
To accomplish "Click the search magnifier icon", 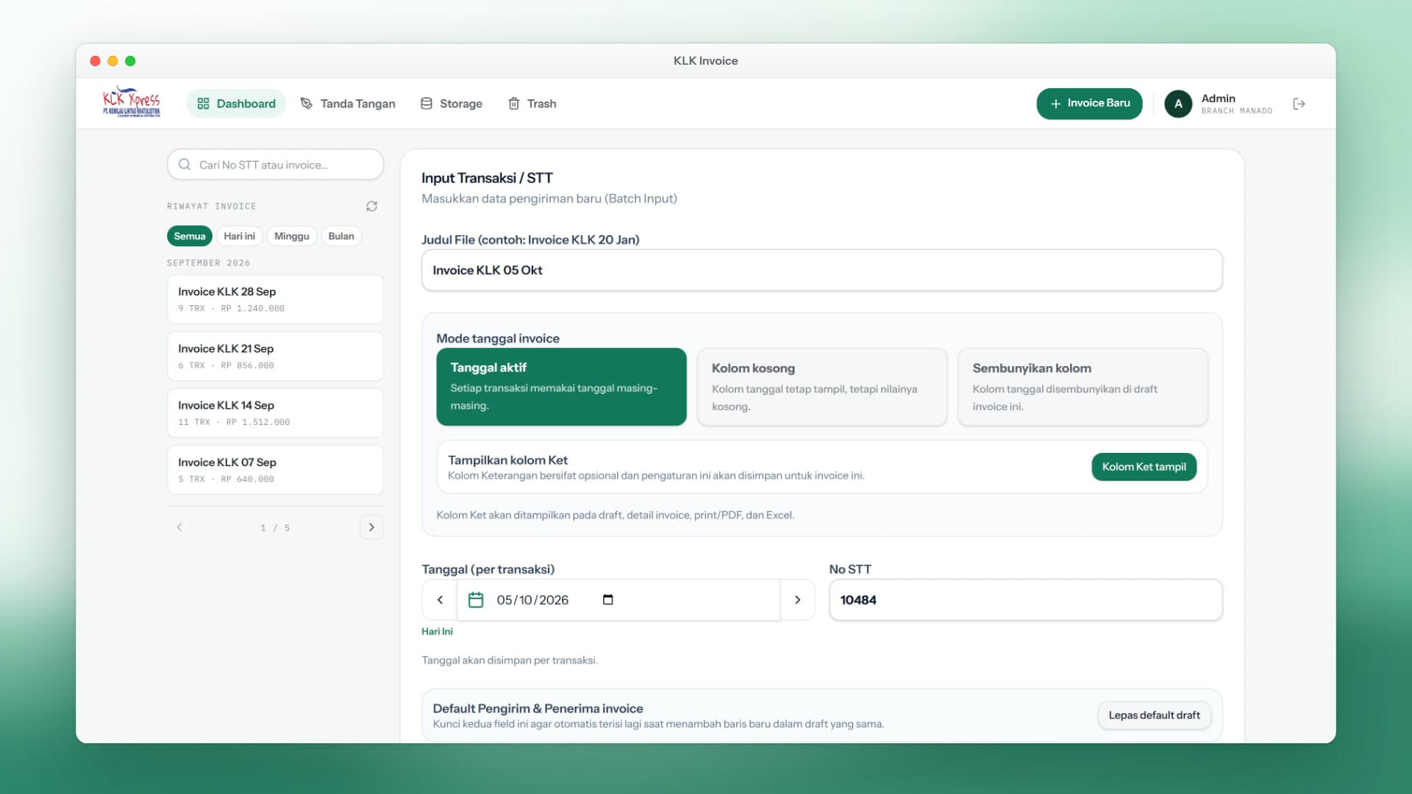I will click(185, 165).
